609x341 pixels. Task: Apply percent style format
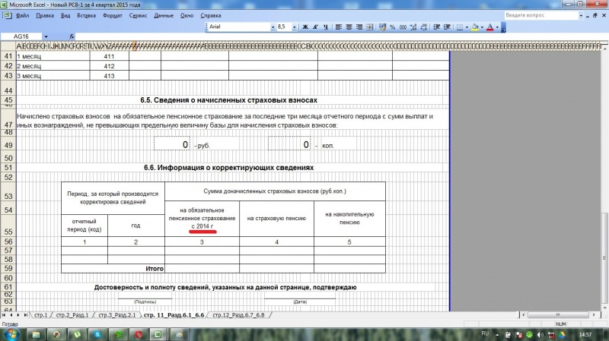coord(392,27)
